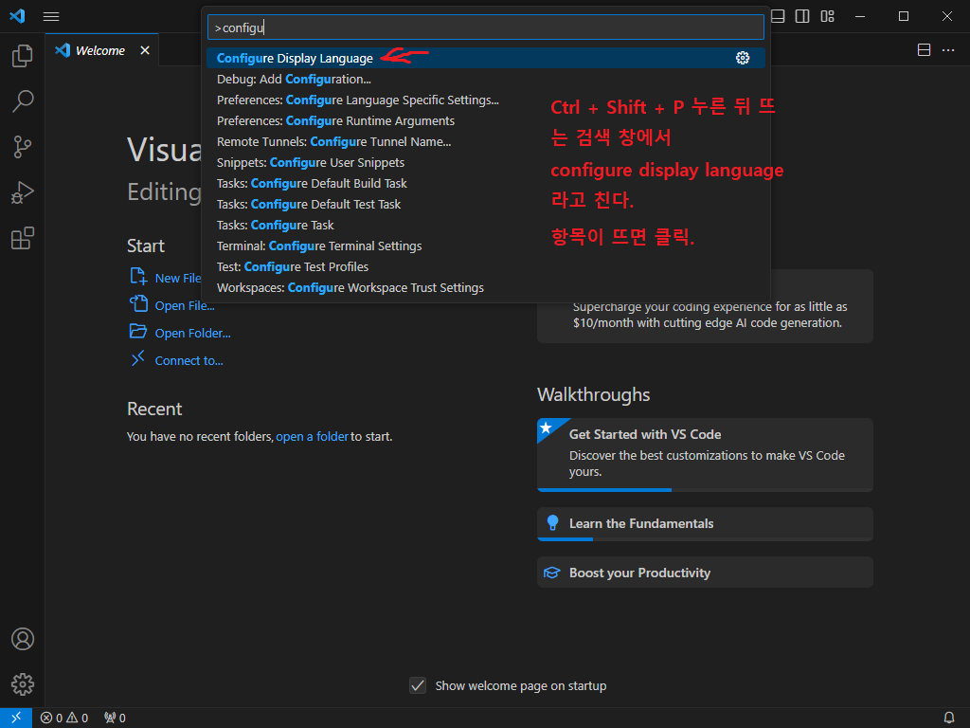Click the Open Folder... link
Image resolution: width=970 pixels, height=728 pixels.
click(x=192, y=333)
